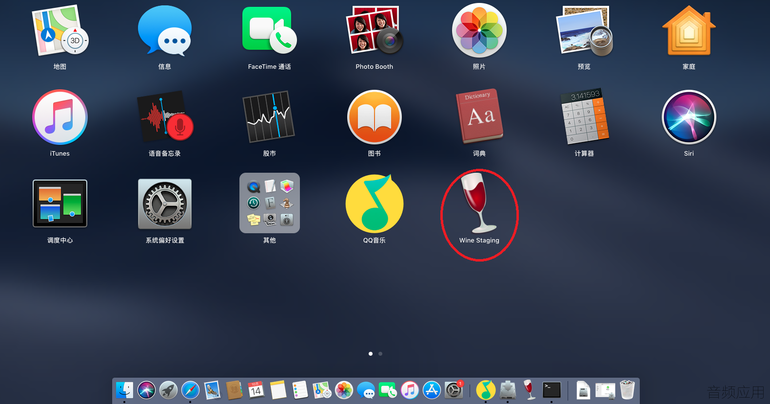Click the Siri icon in the Dock
The image size is (770, 404).
point(146,390)
